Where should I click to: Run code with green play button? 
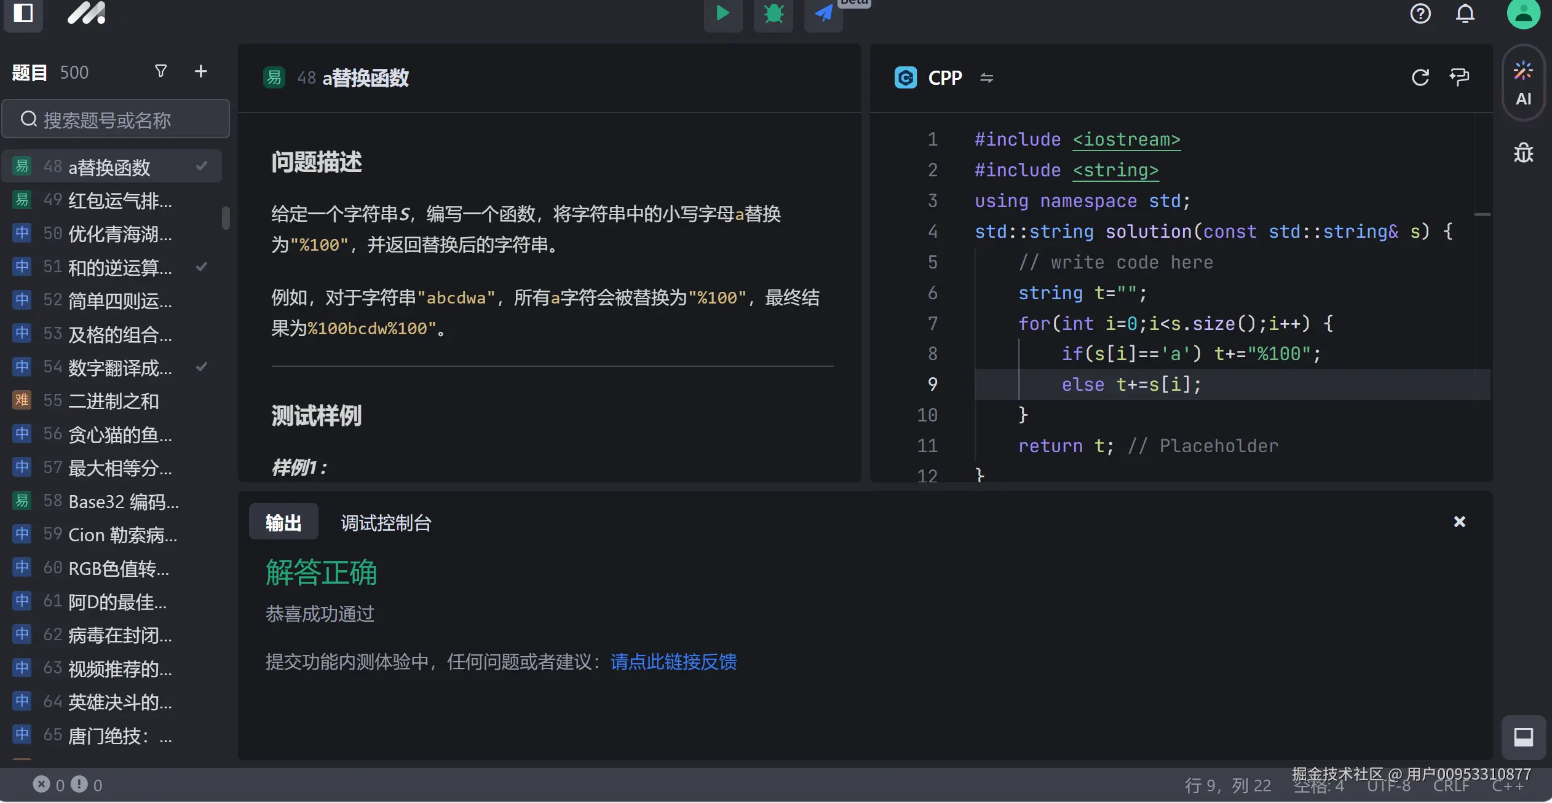[723, 14]
